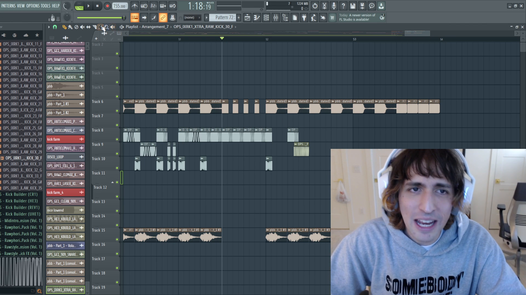
Task: Click the metronome icon
Action: (135, 6)
